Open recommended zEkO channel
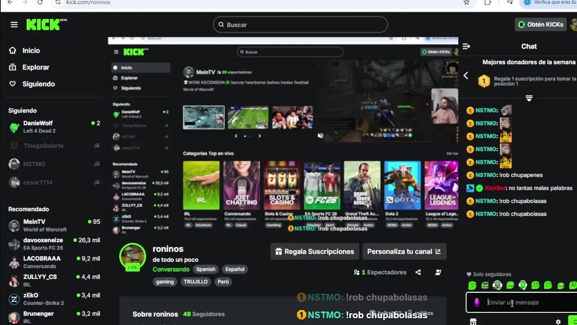Screen dimensions: 577x325 (54, 299)
